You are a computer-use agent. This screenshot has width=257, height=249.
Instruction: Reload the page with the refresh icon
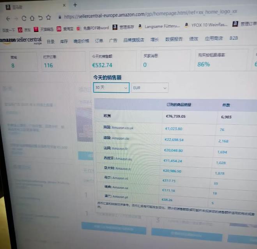[24, 18]
